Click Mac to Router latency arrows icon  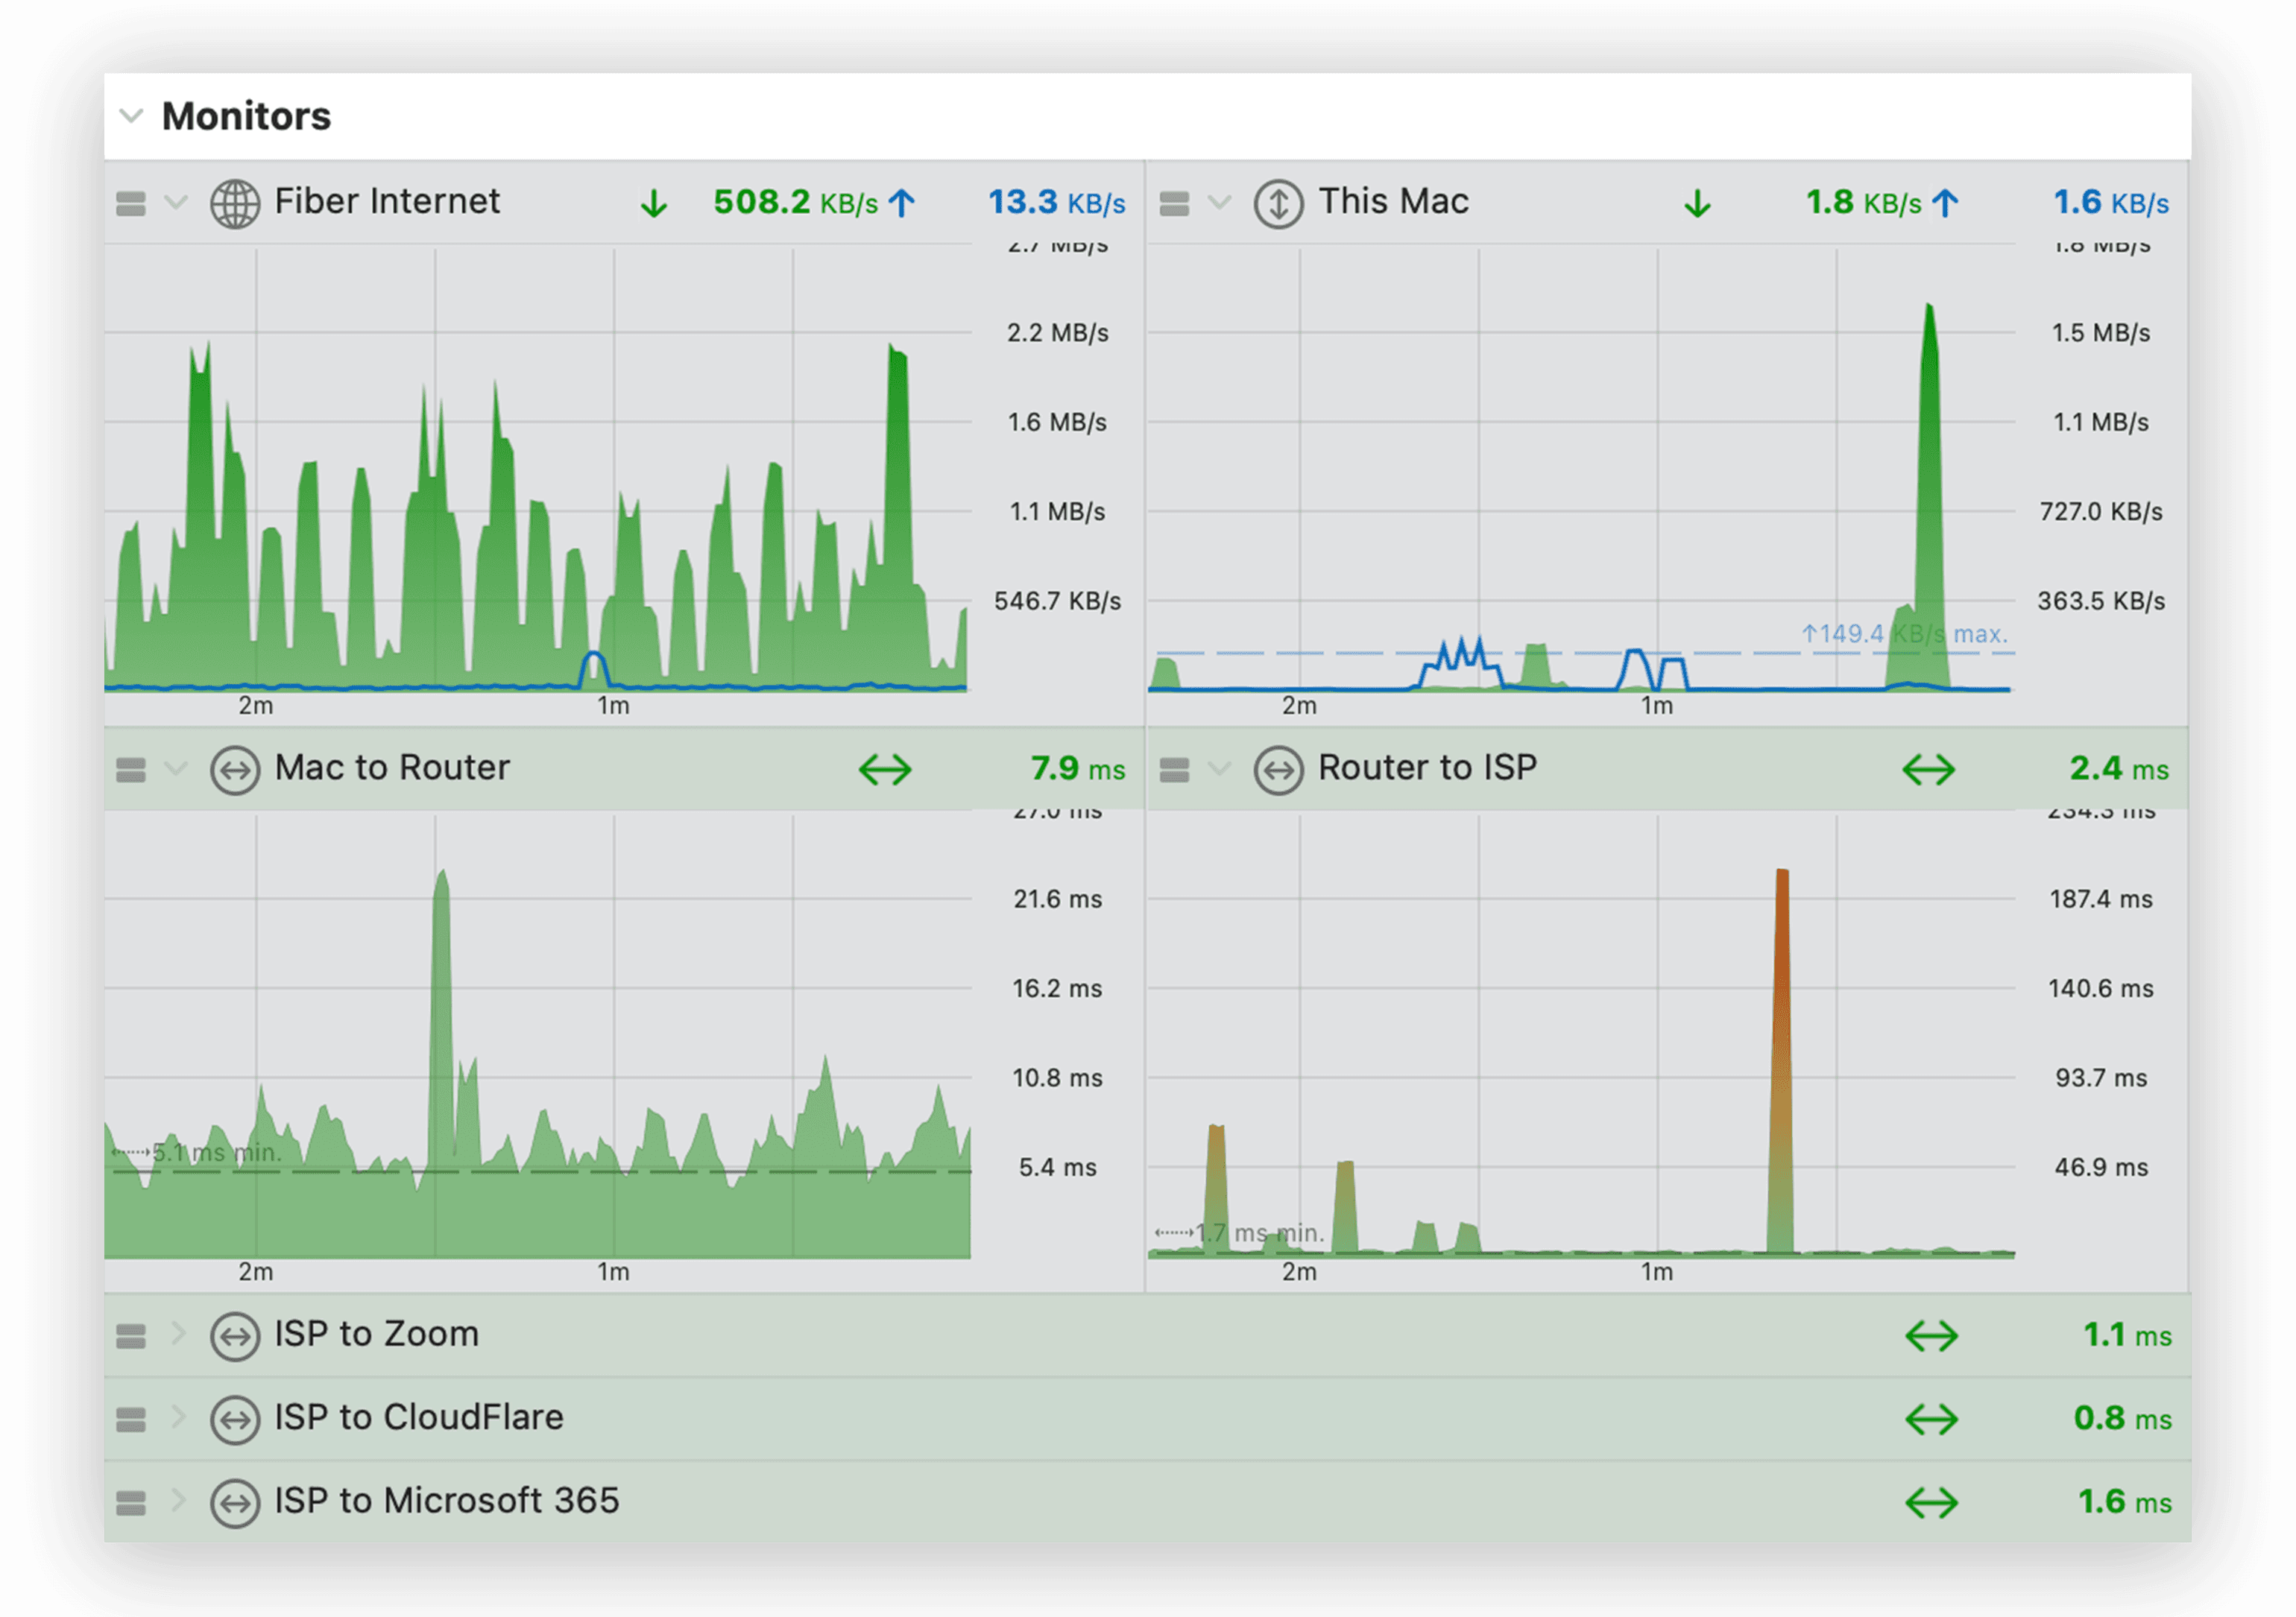[x=885, y=770]
